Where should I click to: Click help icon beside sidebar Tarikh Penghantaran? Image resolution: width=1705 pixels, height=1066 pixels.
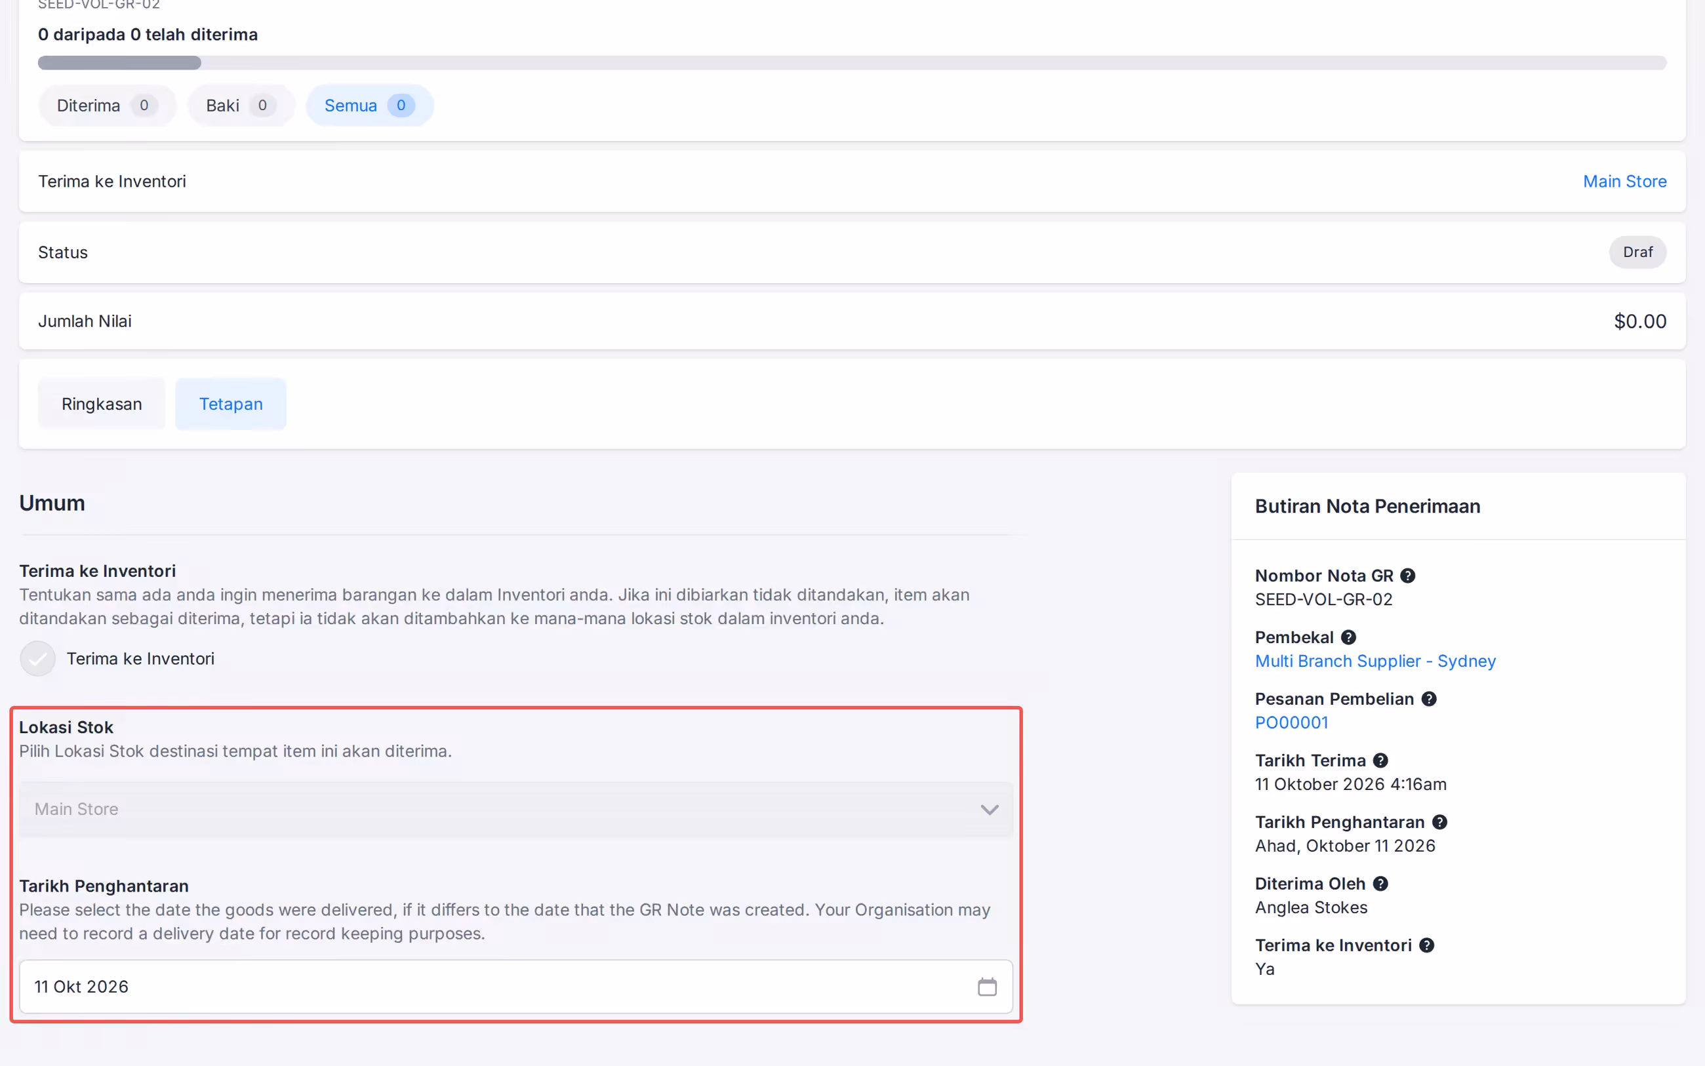point(1440,822)
